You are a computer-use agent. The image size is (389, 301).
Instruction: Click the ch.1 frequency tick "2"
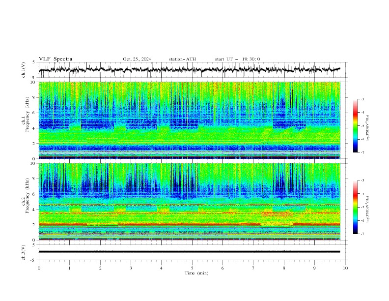(x=34, y=143)
